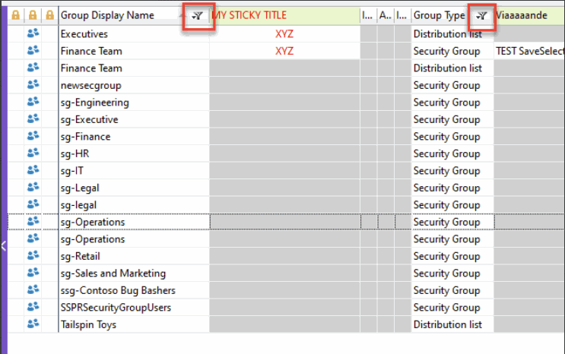Click the group icon beside Executives
Viewport: 565px width, 354px height.
click(33, 34)
